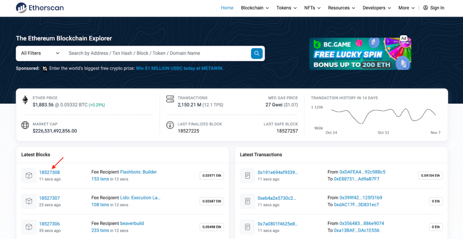Click the document icon for transaction 0xeb4a2e5730c2
The height and width of the screenshot is (239, 463).
point(247,201)
